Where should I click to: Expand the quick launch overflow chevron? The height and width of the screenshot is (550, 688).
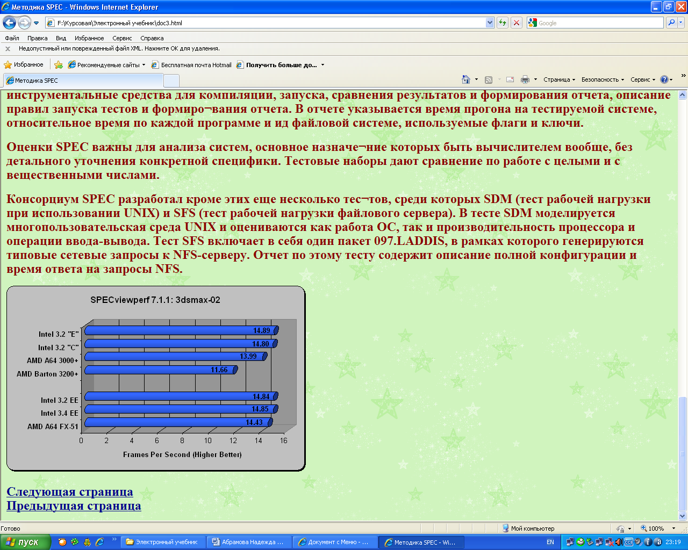coord(114,539)
